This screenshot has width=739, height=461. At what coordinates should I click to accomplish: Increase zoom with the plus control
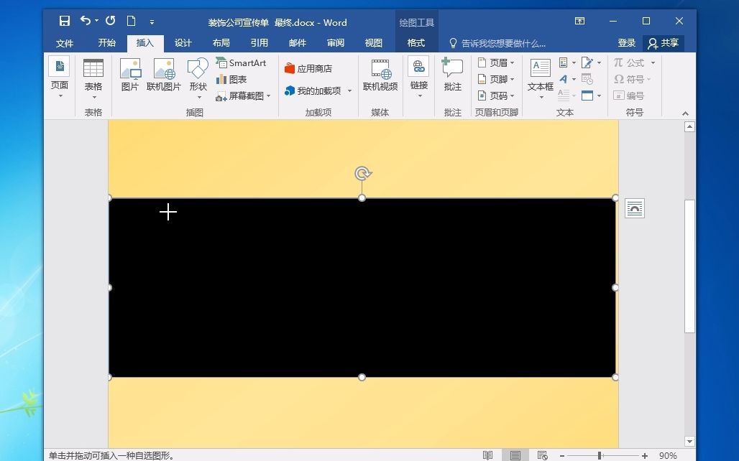coord(645,455)
